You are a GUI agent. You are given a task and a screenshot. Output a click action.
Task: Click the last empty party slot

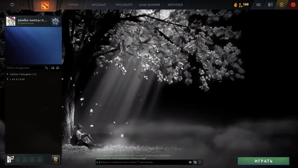(39, 159)
